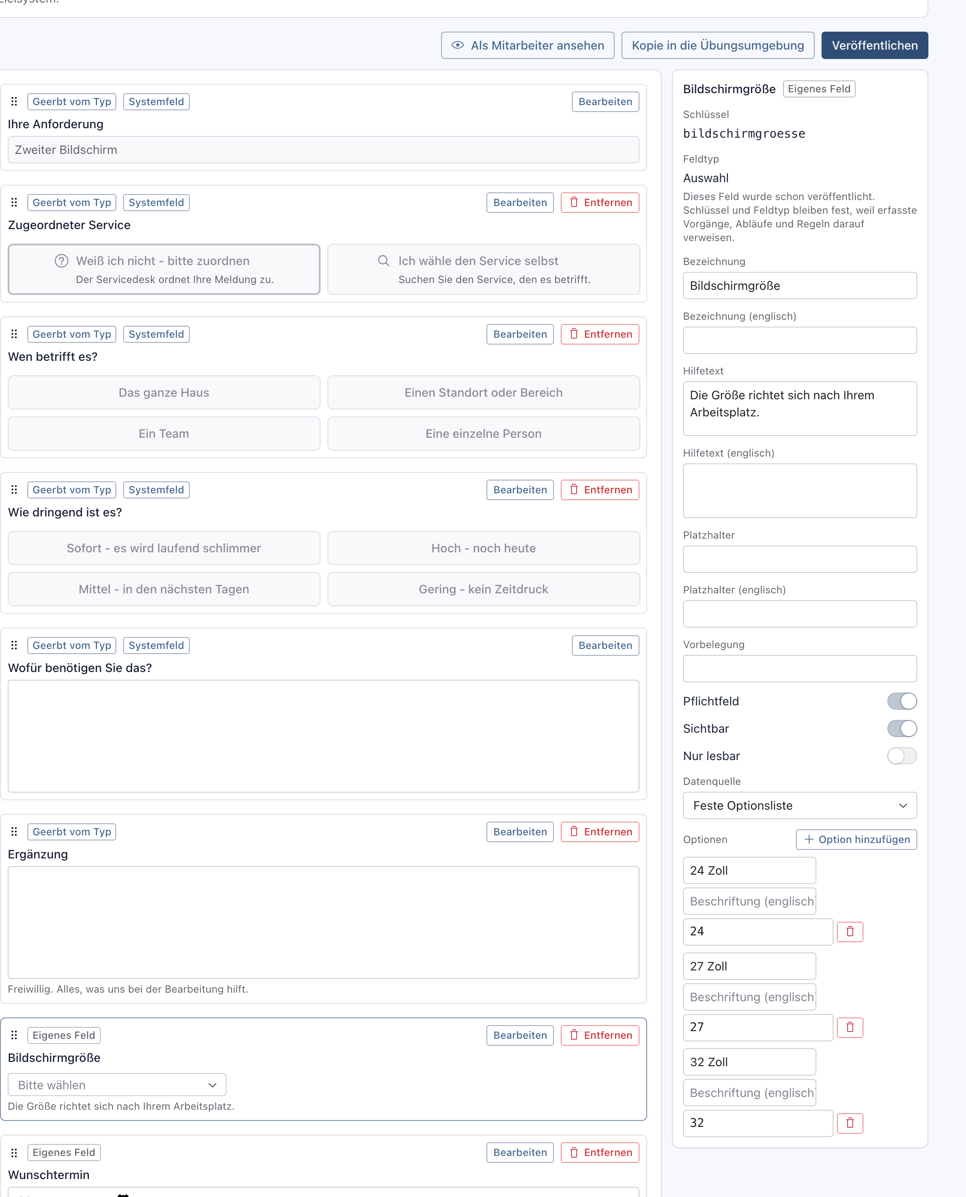966x1197 pixels.
Task: Add a new option with Option hinzufügen
Action: tap(857, 839)
